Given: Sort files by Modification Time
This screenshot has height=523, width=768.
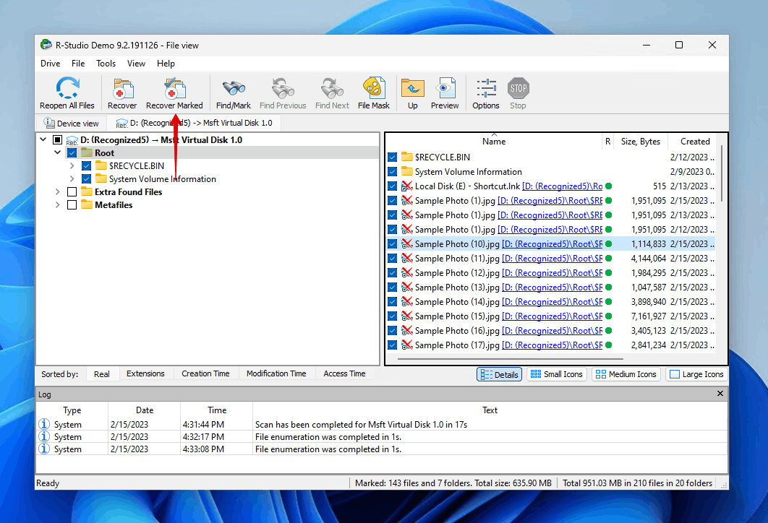Looking at the screenshot, I should [276, 373].
